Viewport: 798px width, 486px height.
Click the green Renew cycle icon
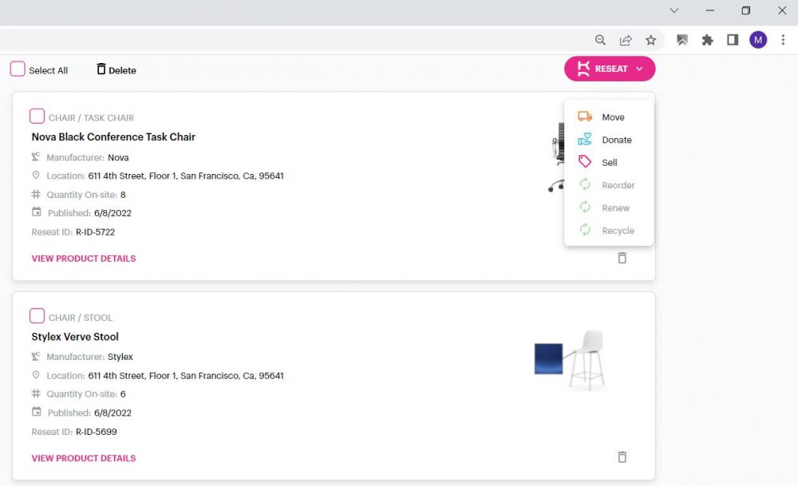click(x=585, y=207)
